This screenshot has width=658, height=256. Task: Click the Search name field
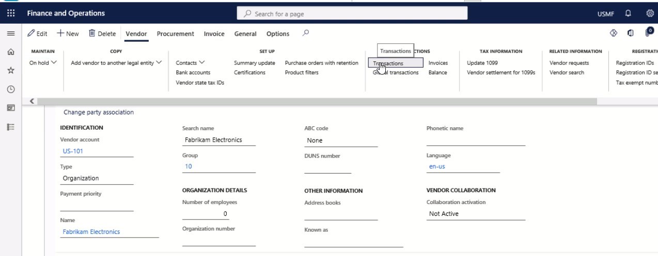point(219,140)
